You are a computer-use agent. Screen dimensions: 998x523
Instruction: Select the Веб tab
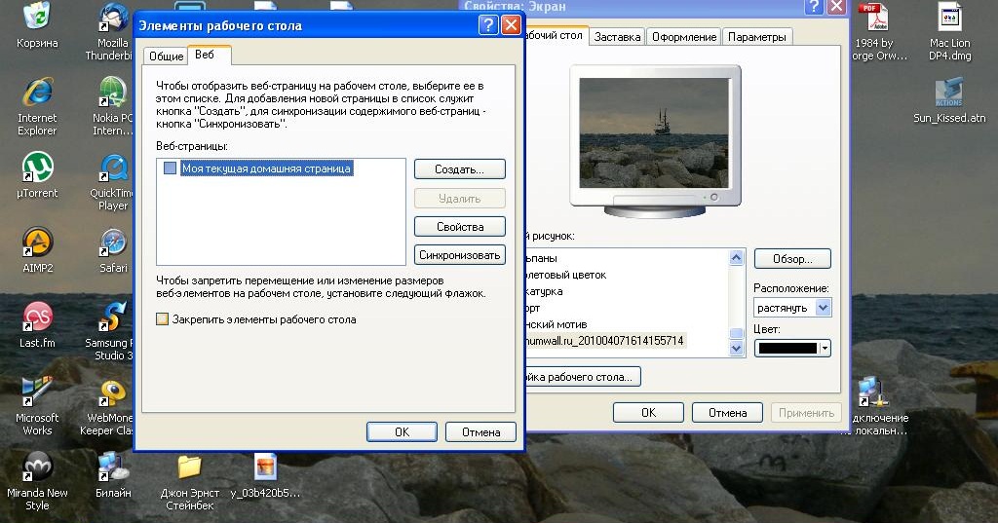(x=210, y=55)
